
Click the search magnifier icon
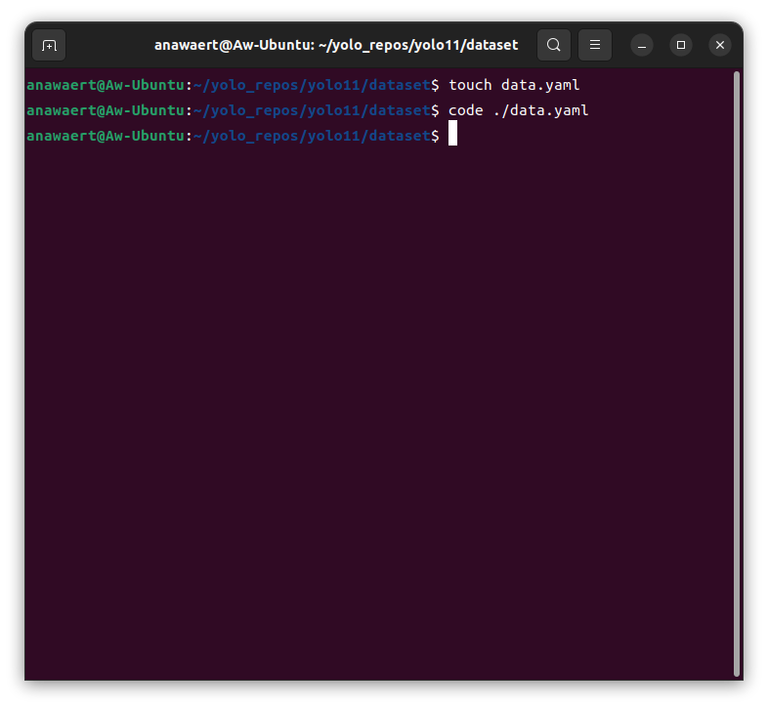pyautogui.click(x=553, y=45)
